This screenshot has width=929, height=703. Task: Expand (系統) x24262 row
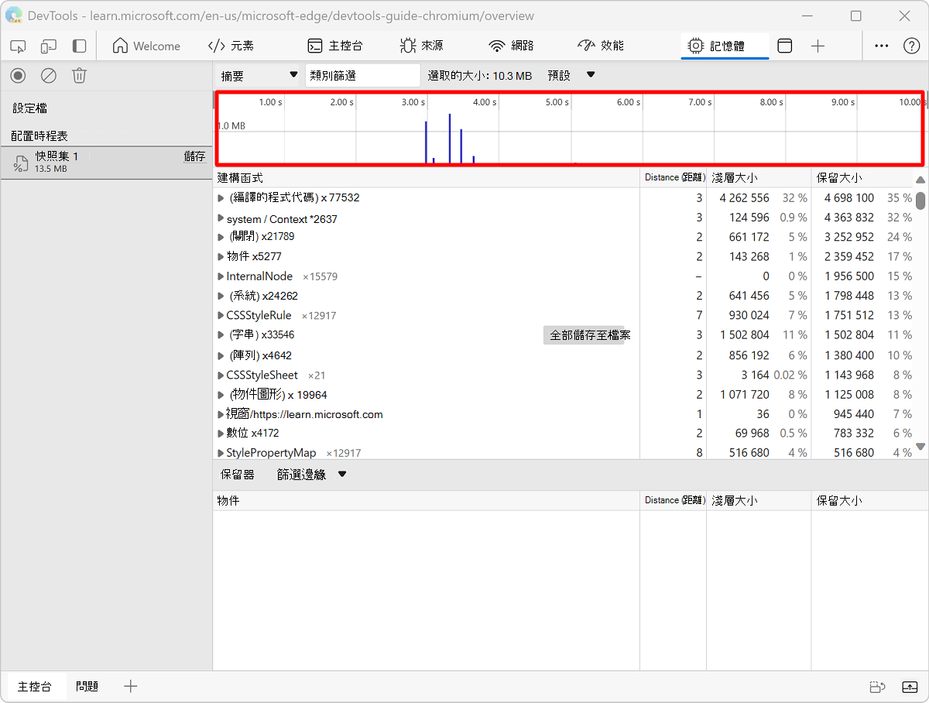pyautogui.click(x=221, y=297)
